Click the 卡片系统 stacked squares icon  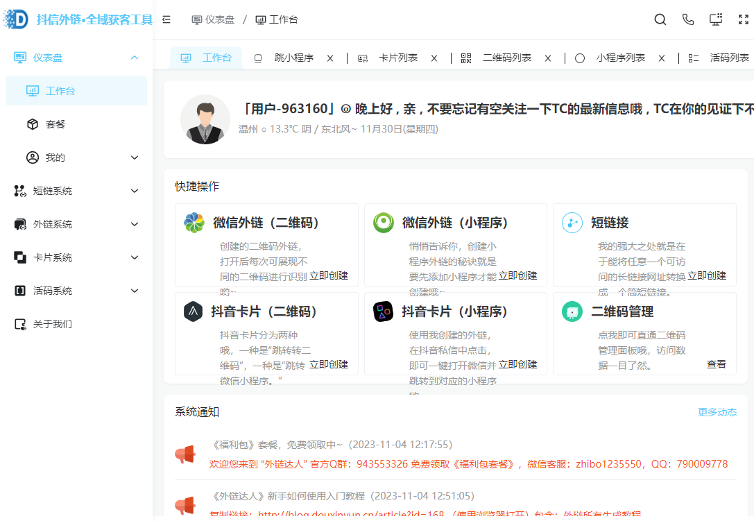click(x=19, y=257)
